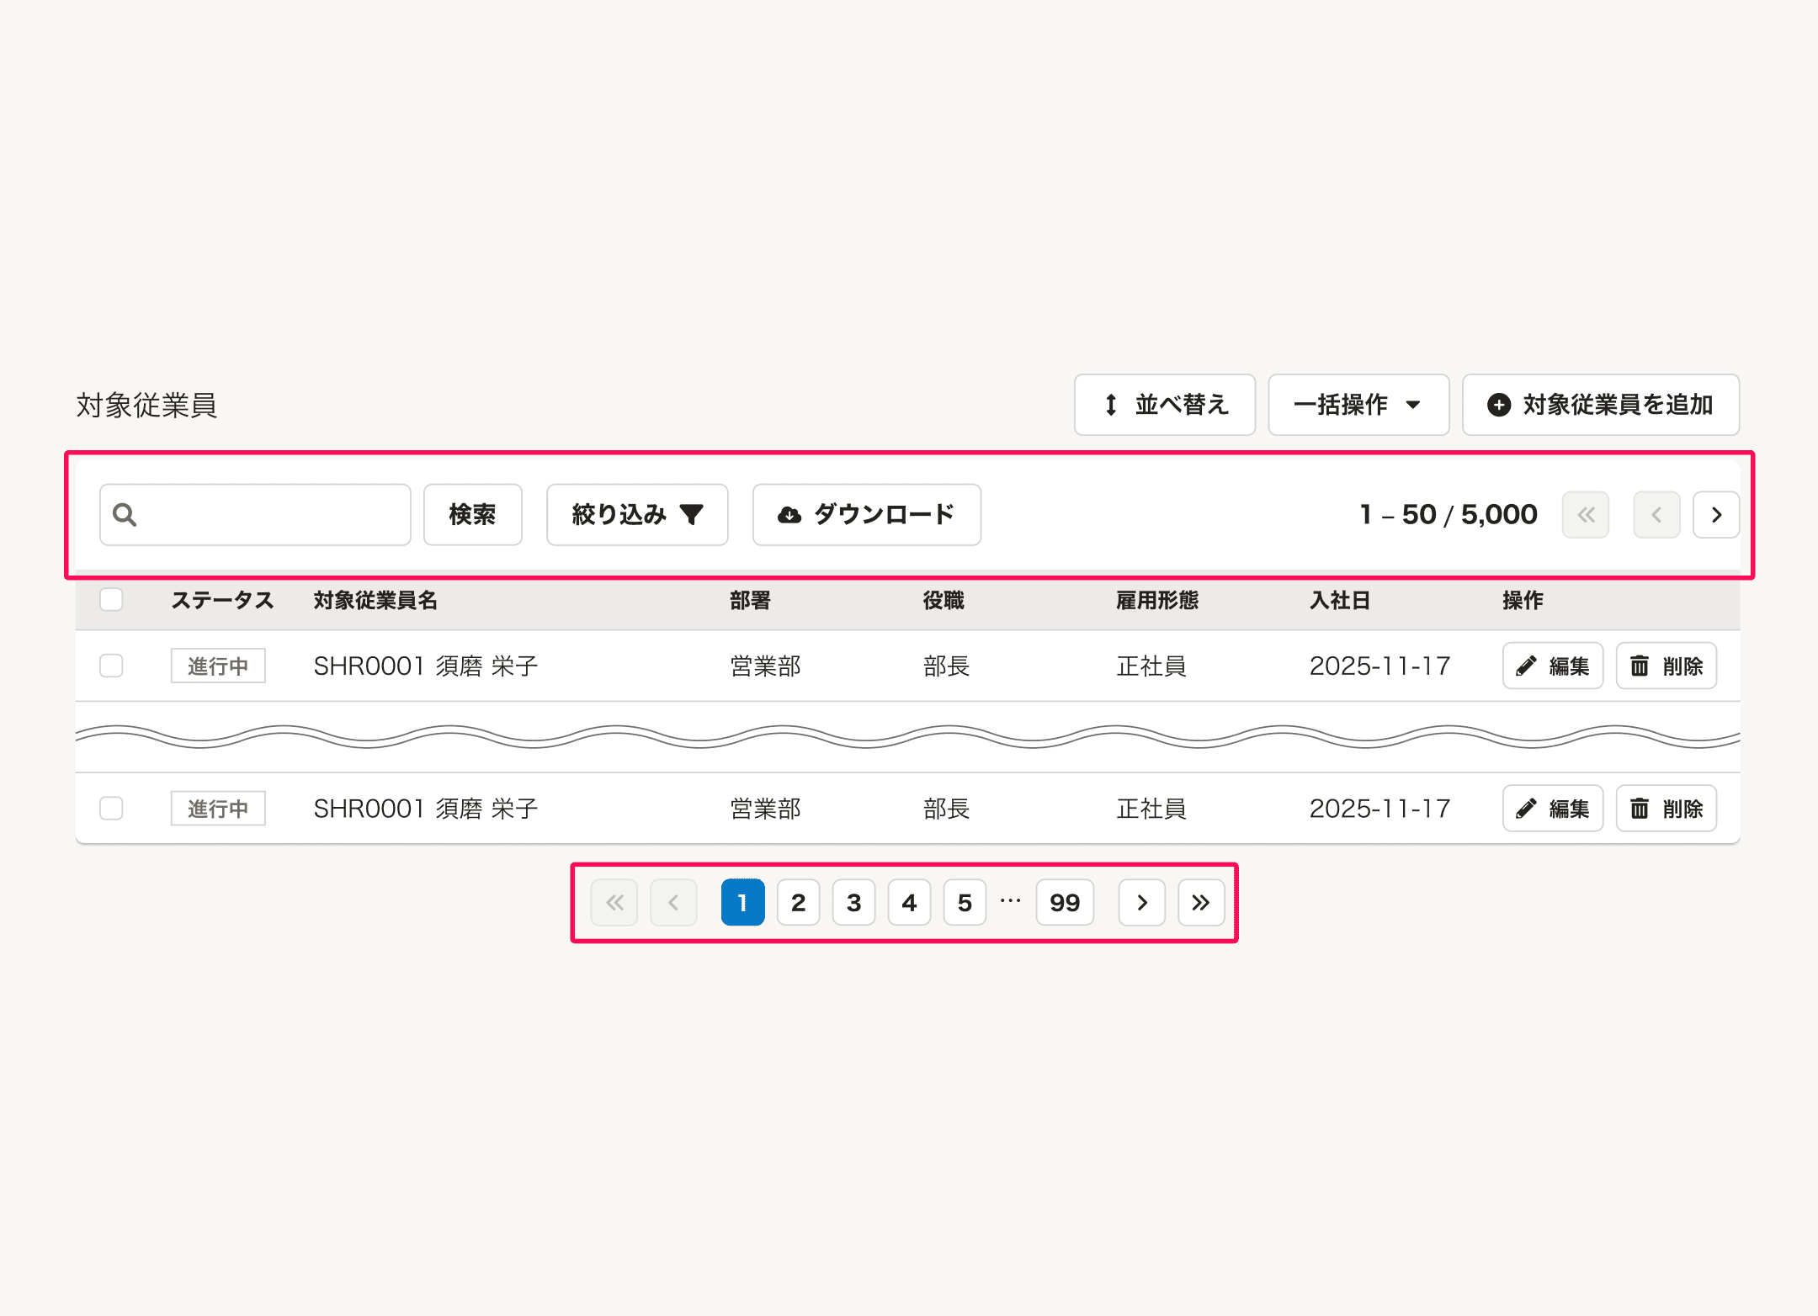Click the double-chevron last-page control in bottom pagination
This screenshot has width=1818, height=1316.
coord(1201,902)
